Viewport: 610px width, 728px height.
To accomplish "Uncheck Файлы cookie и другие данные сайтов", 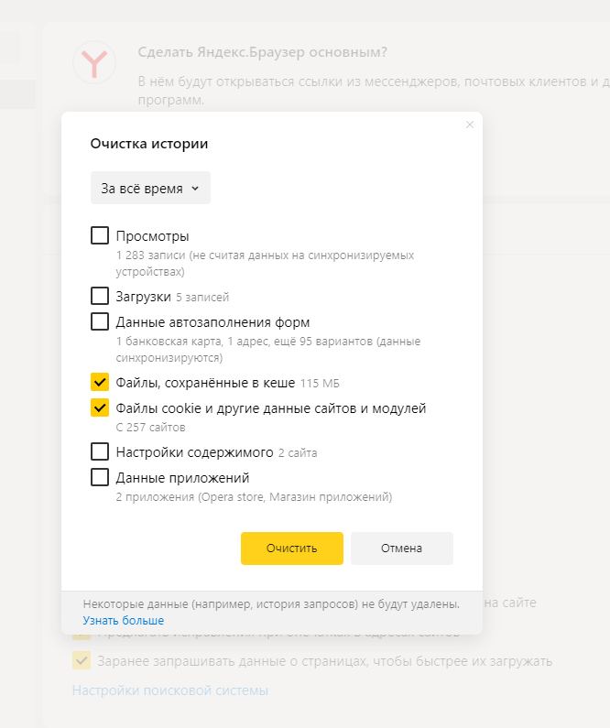I will (100, 407).
